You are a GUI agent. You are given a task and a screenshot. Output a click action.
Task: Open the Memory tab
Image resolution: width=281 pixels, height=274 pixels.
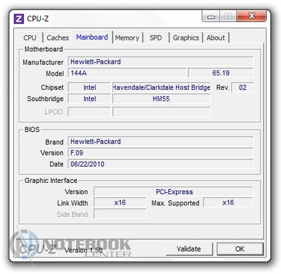pos(127,37)
